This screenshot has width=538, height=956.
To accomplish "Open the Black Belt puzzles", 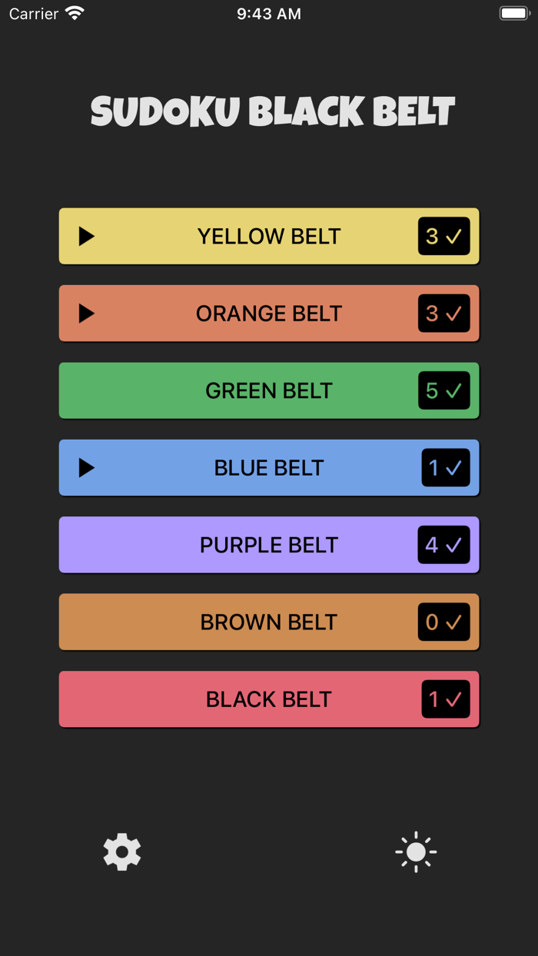I will [269, 699].
